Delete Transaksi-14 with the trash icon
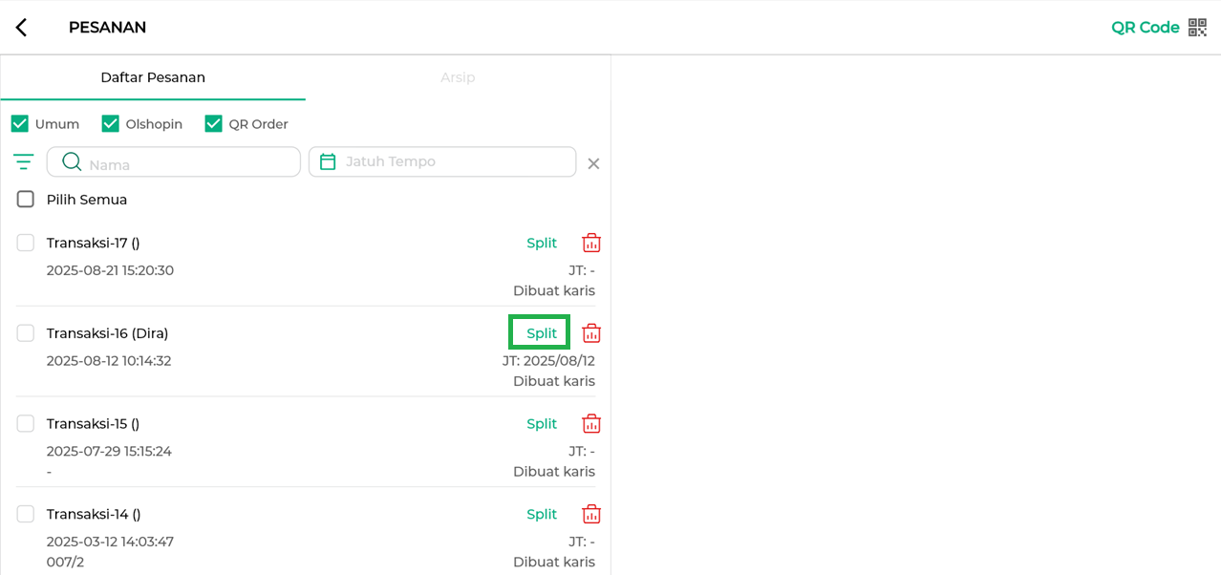This screenshot has width=1221, height=575. (x=591, y=514)
